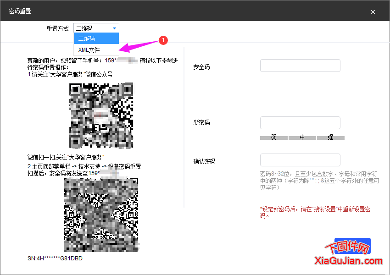Click the 安全码 label
The height and width of the screenshot is (275, 390).
pyautogui.click(x=201, y=67)
